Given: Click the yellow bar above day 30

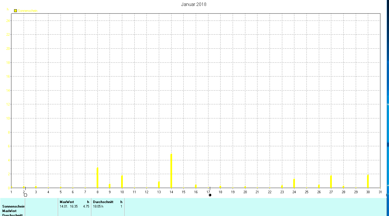Looking at the screenshot, I should (x=368, y=181).
